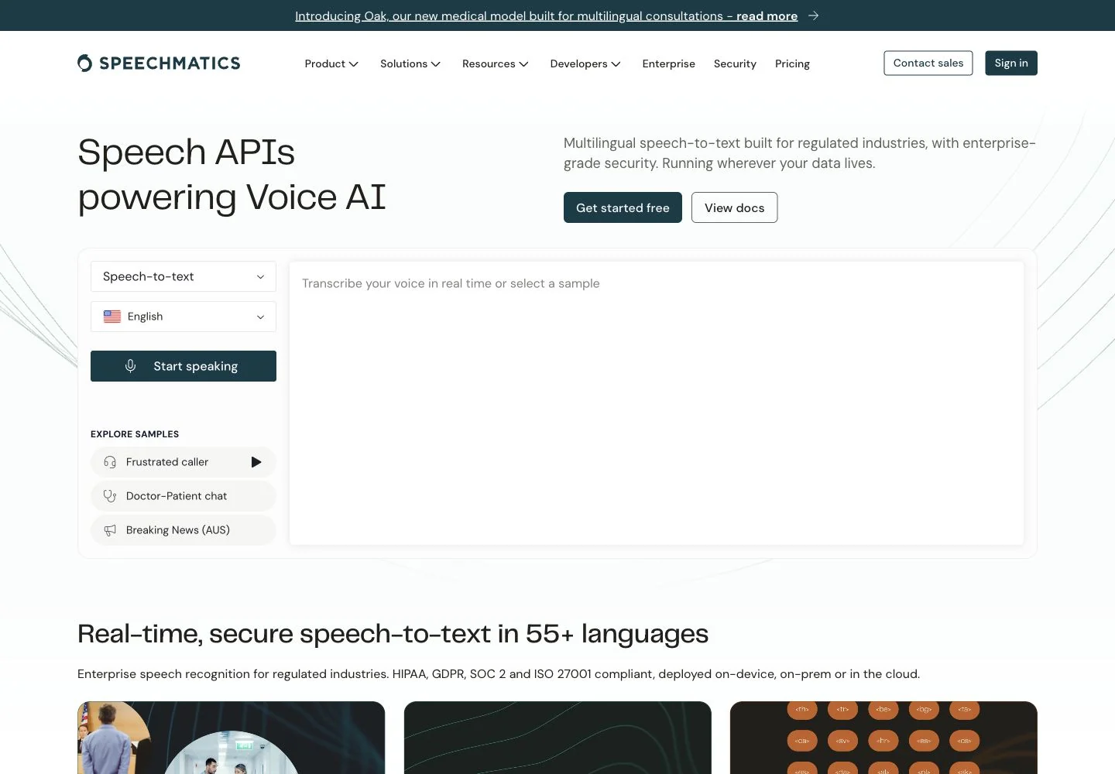Click the Sign in button

(1011, 63)
